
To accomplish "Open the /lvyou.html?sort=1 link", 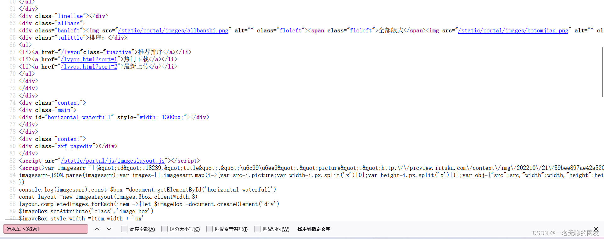I will [x=89, y=59].
